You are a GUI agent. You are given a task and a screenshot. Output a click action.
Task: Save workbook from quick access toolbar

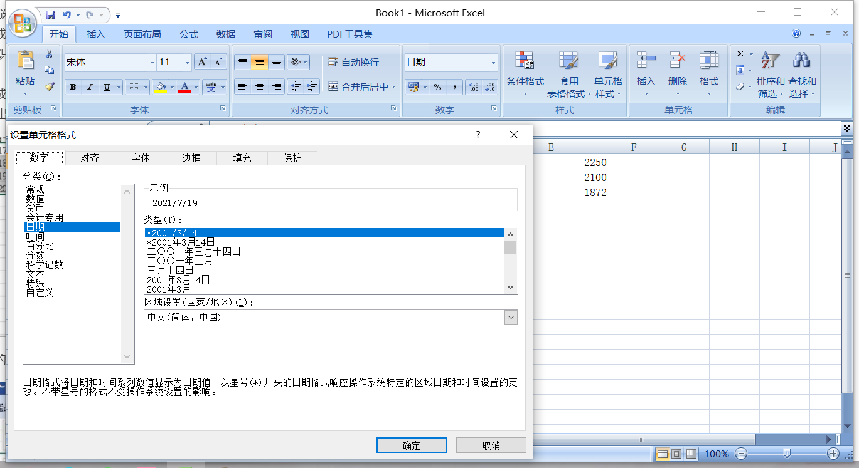(51, 14)
